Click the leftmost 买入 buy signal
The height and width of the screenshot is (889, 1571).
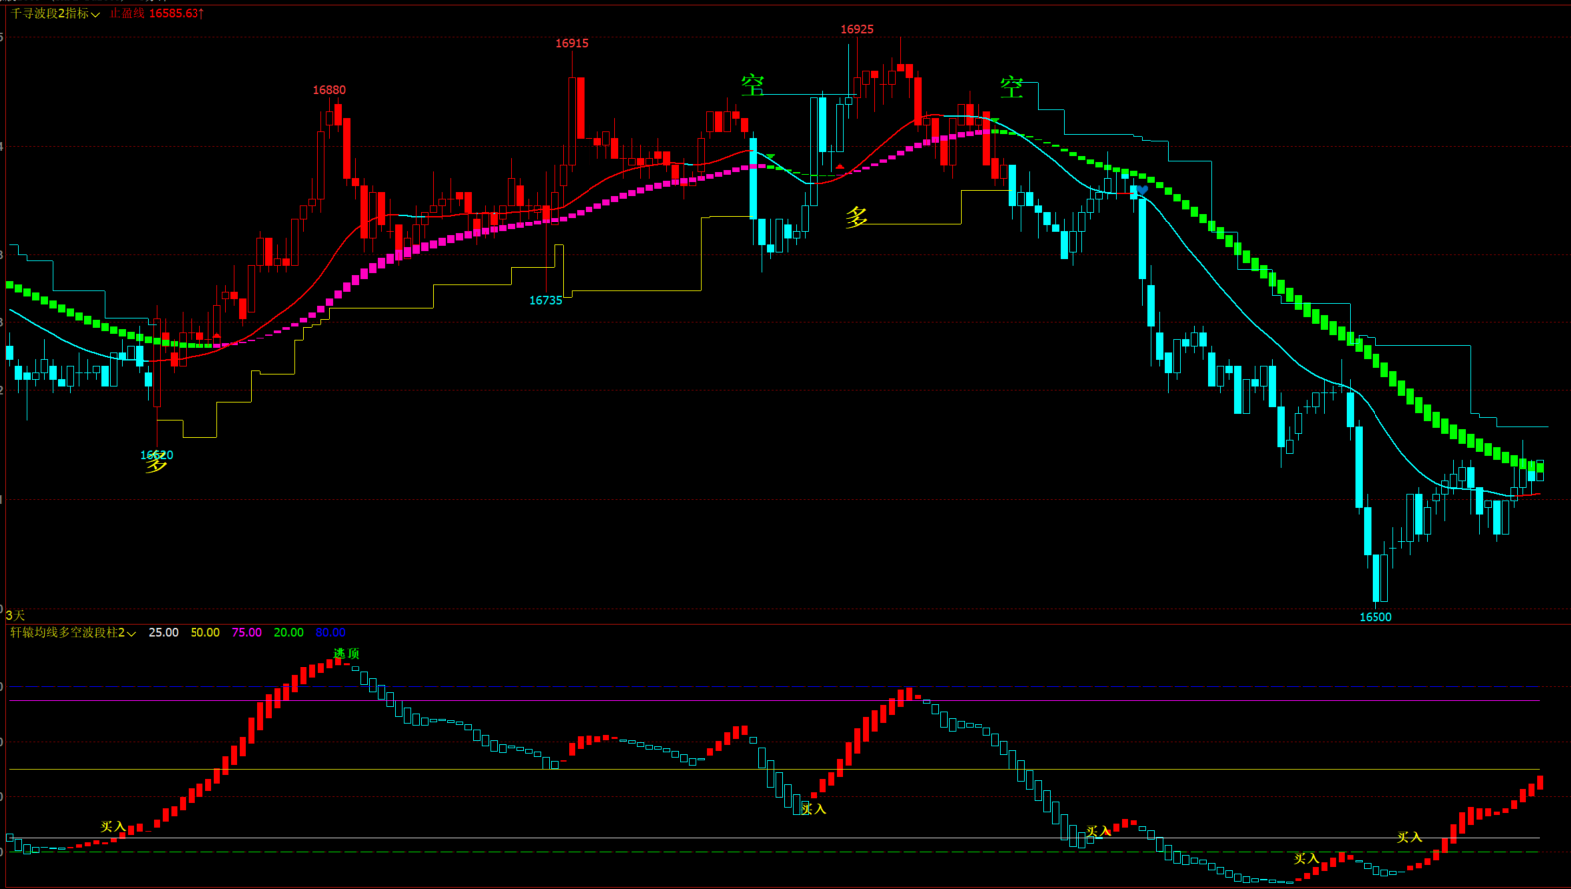point(113,827)
